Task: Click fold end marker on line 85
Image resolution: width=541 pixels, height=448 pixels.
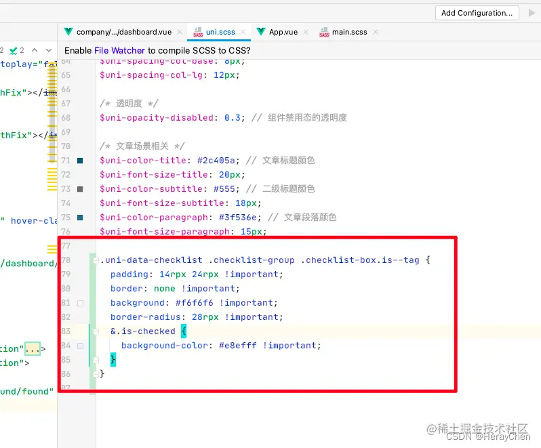Action: (x=96, y=360)
